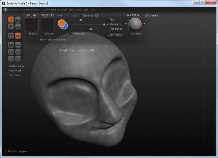Click the sphere-shaped tool icon
The width and height of the screenshot is (218, 158).
coord(11,45)
